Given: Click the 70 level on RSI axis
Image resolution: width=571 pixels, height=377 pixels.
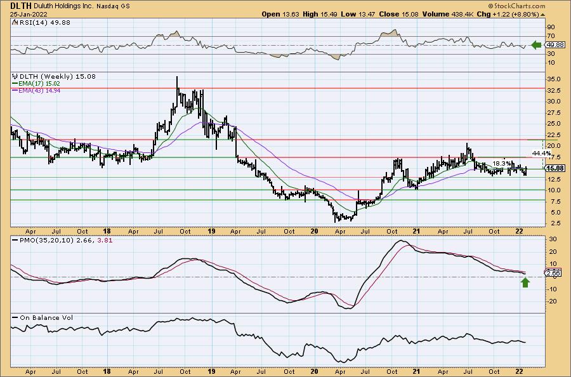Looking at the screenshot, I should click(x=551, y=36).
